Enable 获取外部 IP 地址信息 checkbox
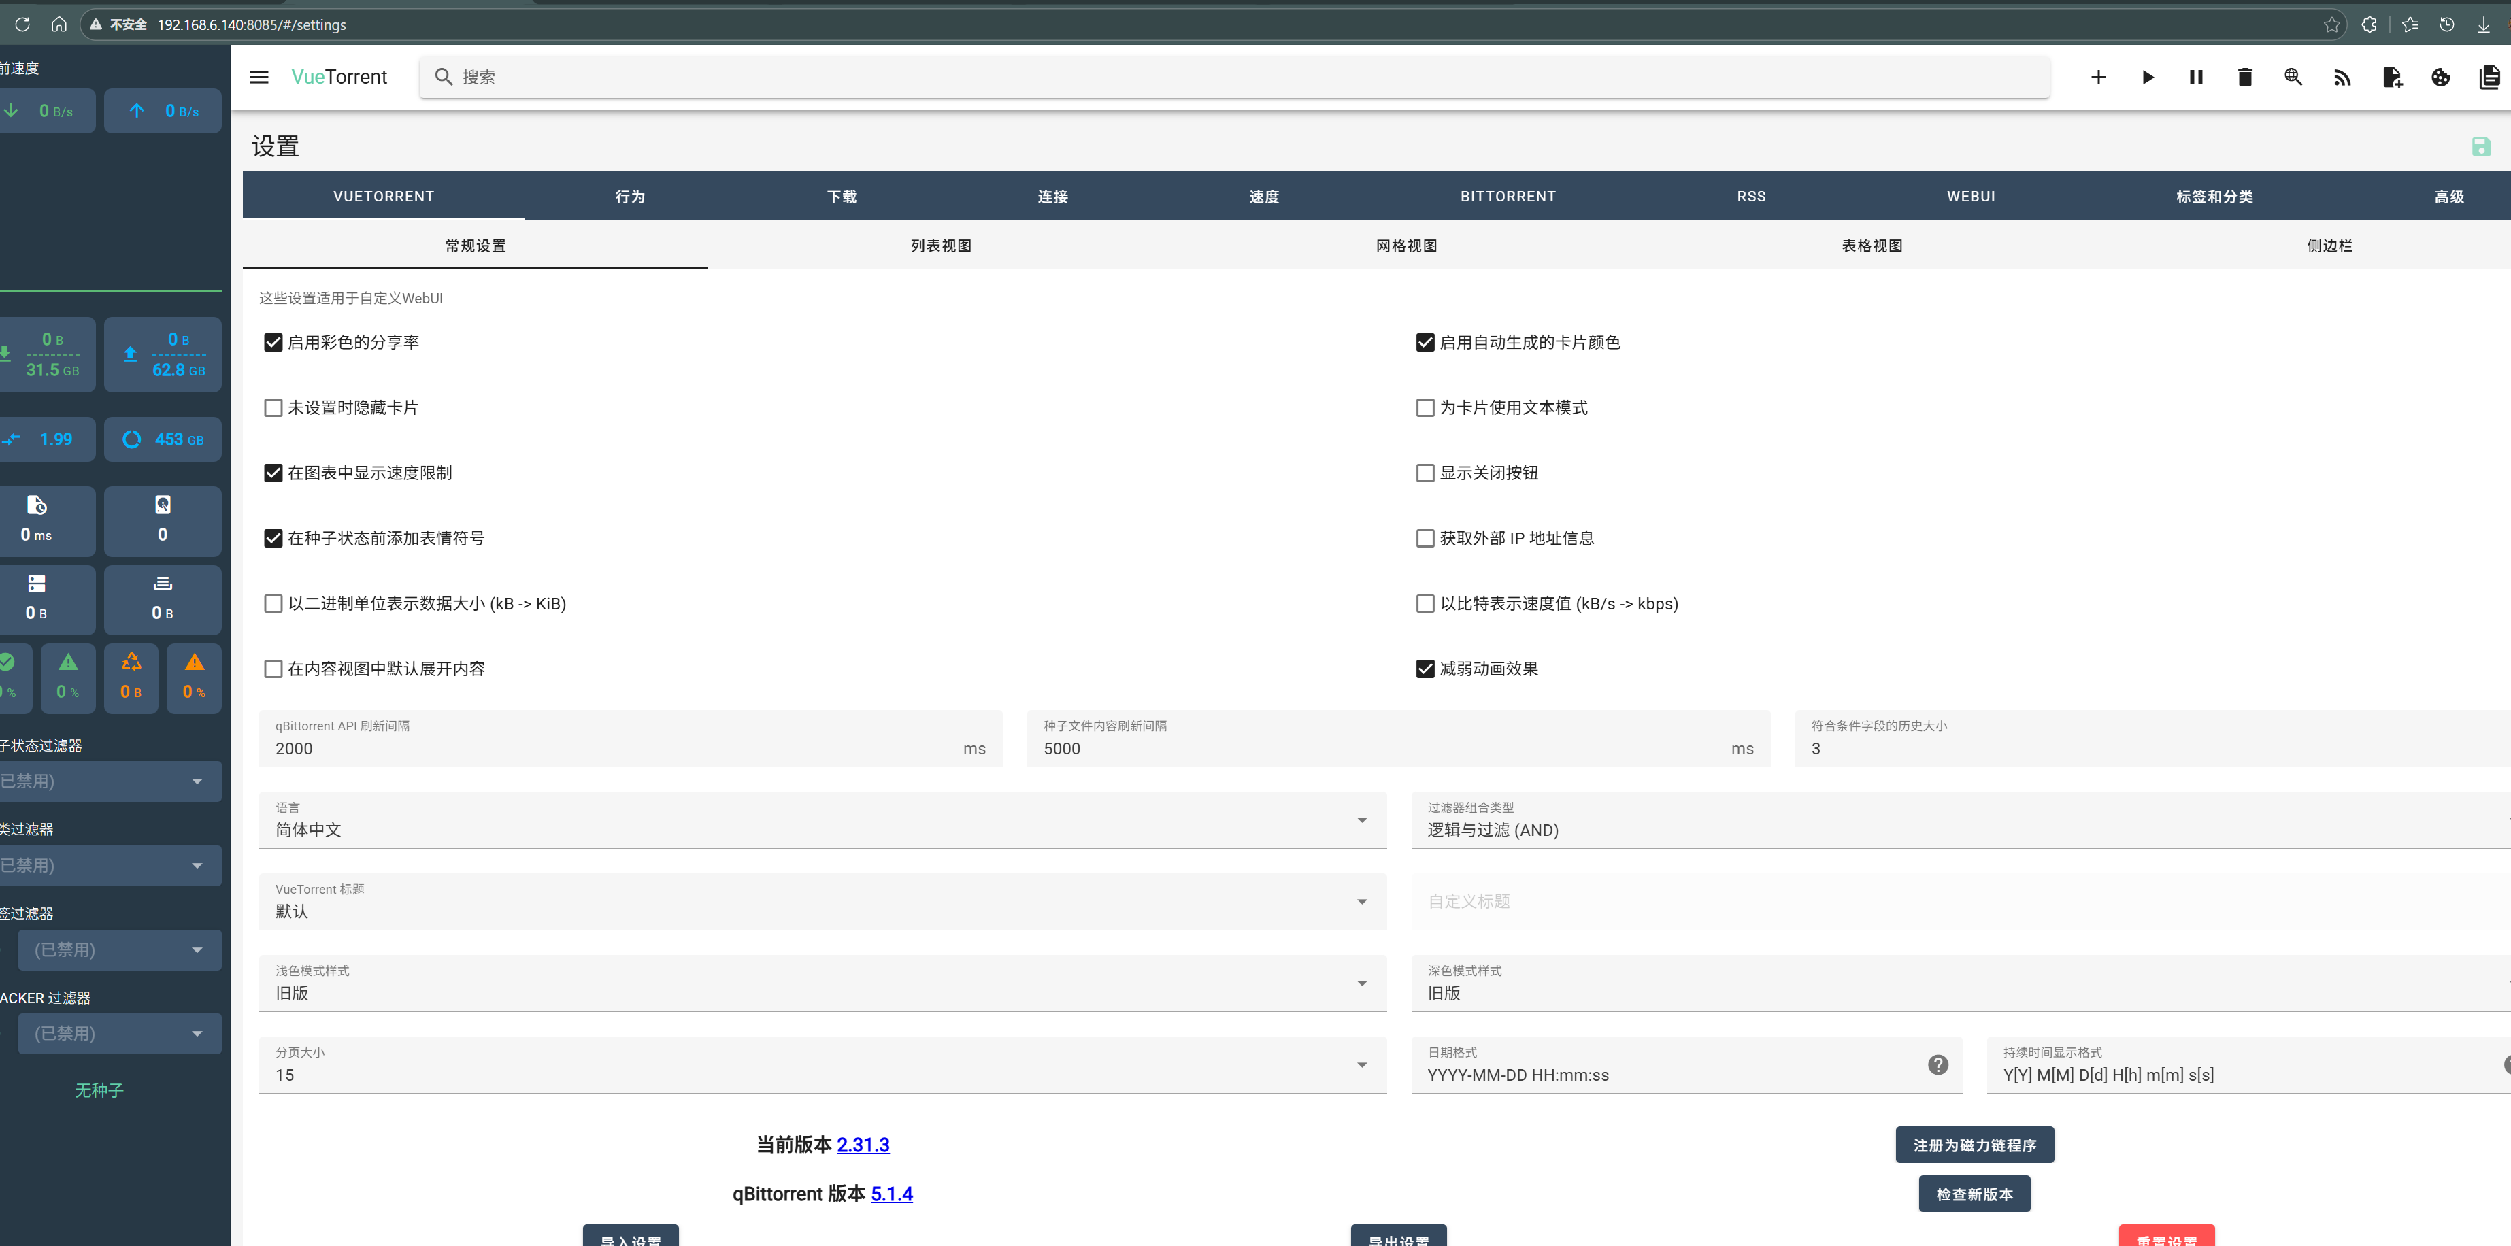The height and width of the screenshot is (1246, 2511). coord(1424,538)
